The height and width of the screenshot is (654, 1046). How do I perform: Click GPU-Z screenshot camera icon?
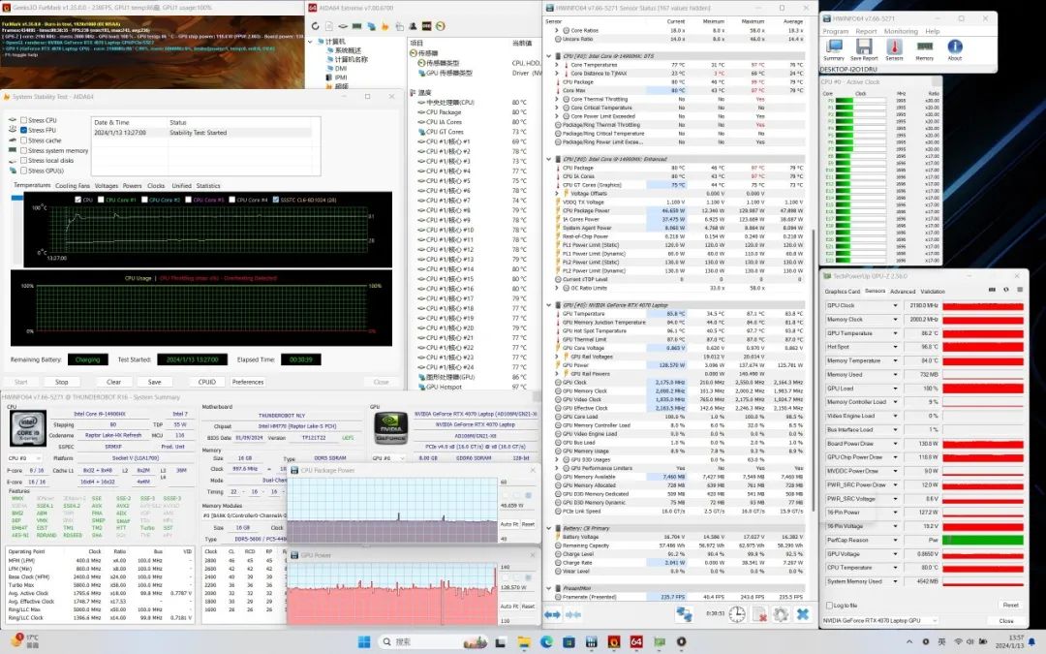pos(992,290)
